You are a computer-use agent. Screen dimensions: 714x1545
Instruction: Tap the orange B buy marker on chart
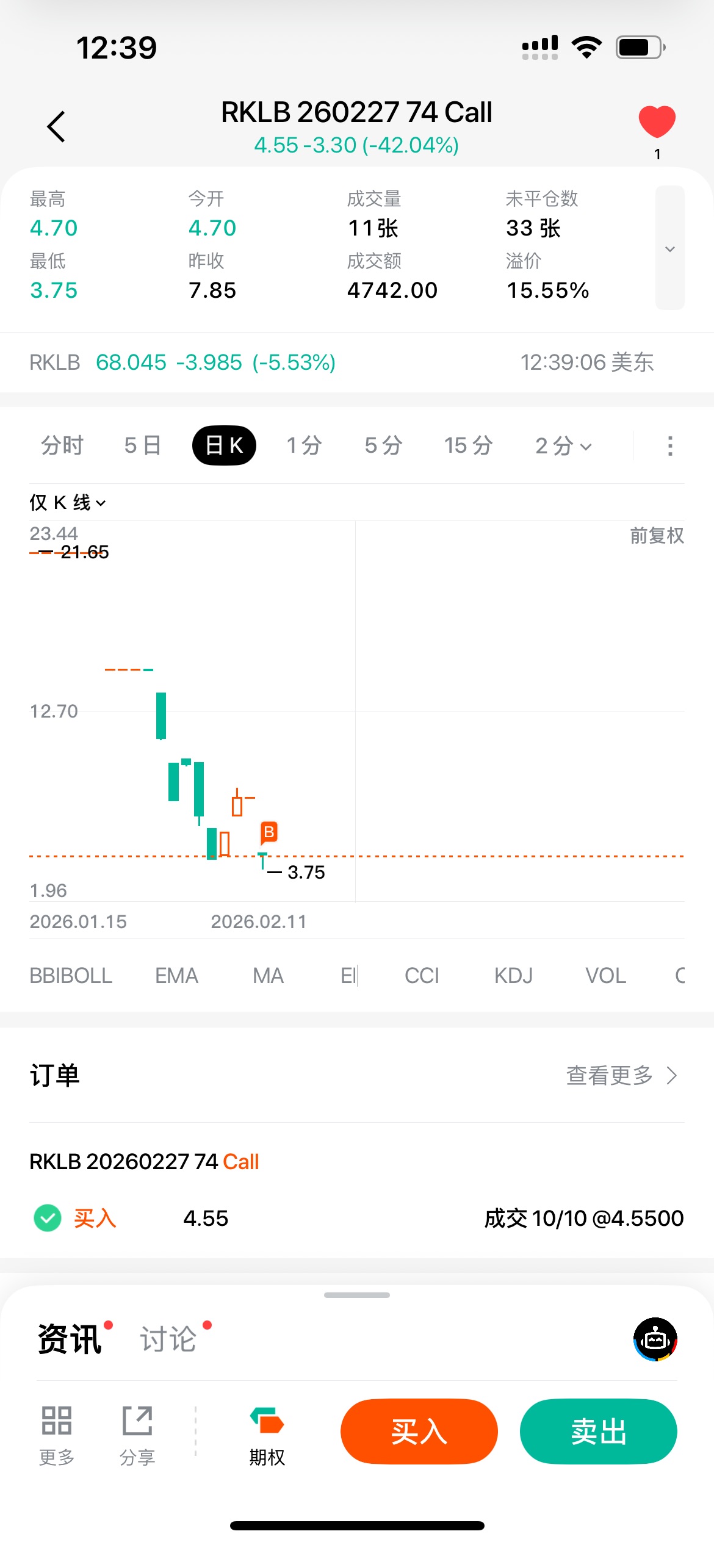(269, 832)
